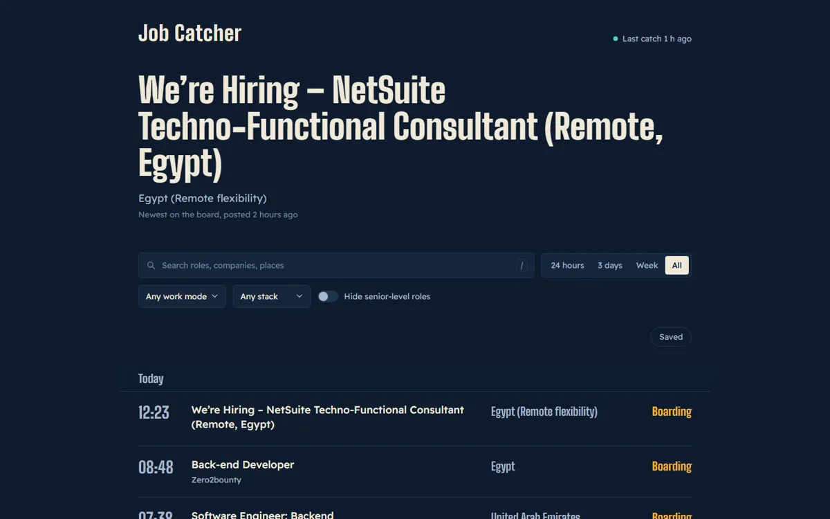The image size is (830, 519).
Task: Select the All time filter
Action: pos(676,265)
